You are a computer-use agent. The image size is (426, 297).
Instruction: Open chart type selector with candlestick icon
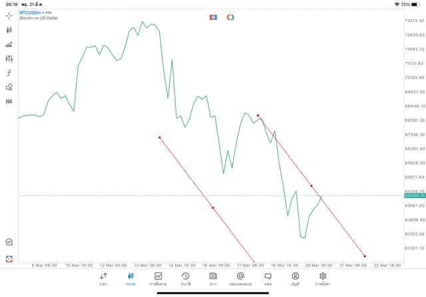(x=9, y=30)
